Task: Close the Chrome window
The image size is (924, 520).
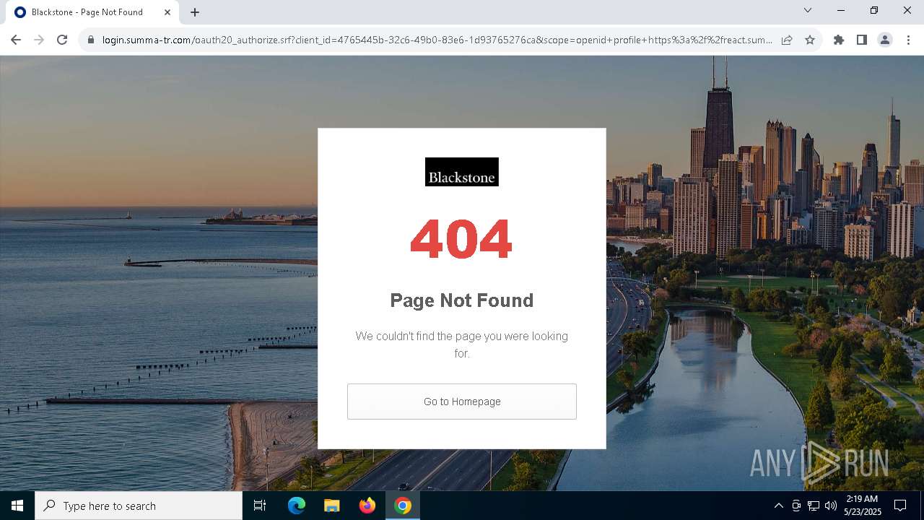Action: [907, 11]
